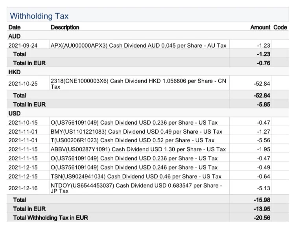Click the -1.27 amount in BMY row
Screen dimensions: 295x230
(264, 132)
